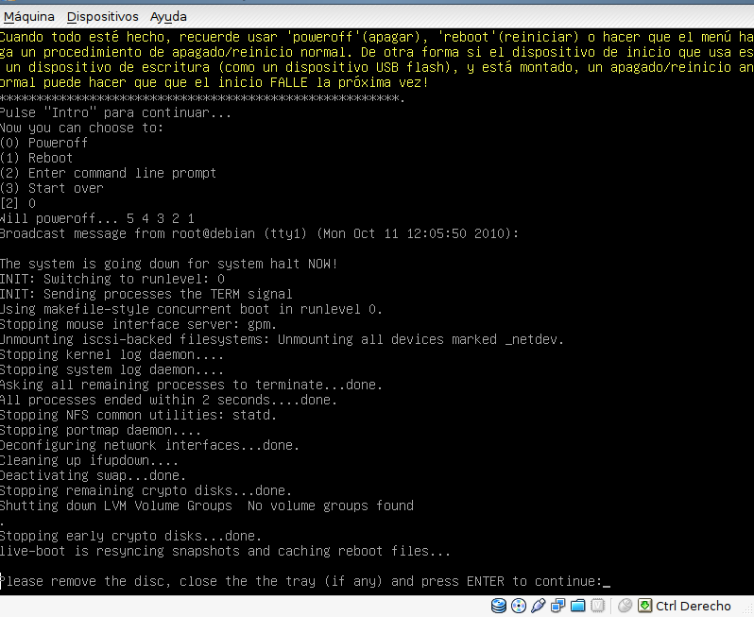Click the cursor after 'press ENTER to continue:'
The width and height of the screenshot is (754, 617).
pos(607,582)
